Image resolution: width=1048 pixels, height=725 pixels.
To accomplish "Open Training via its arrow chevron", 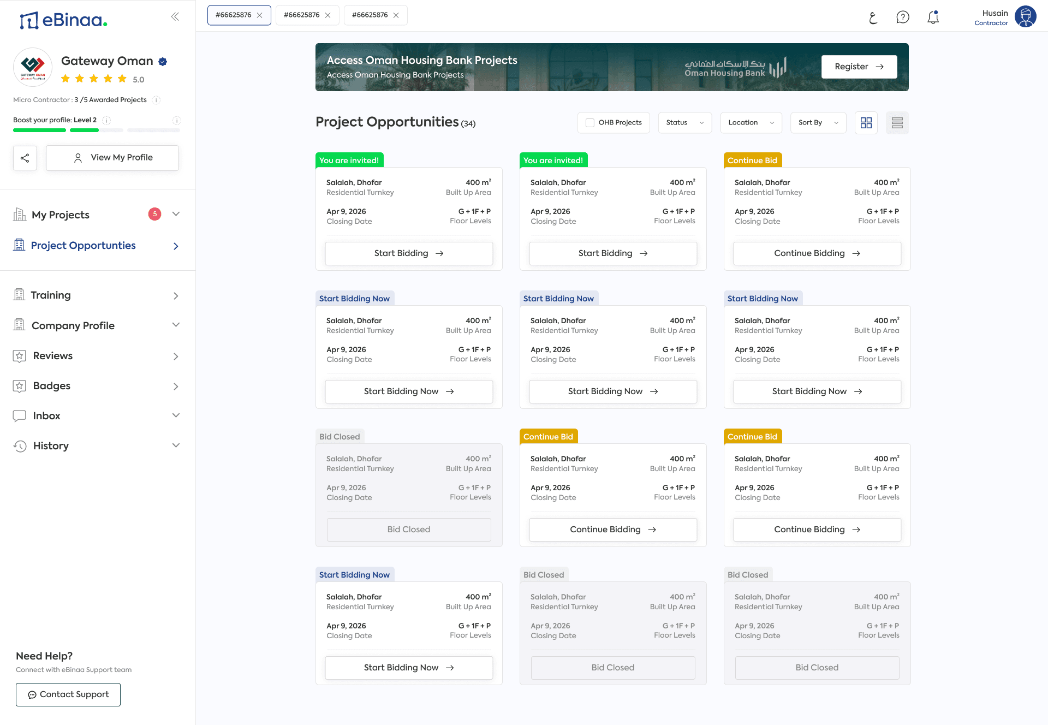I will (x=176, y=296).
